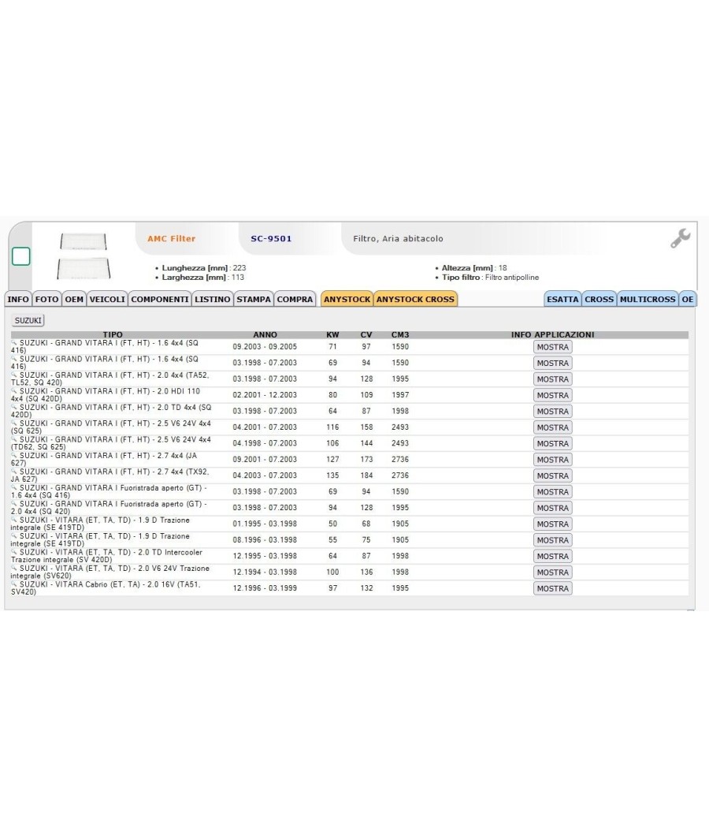Image resolution: width=709 pixels, height=828 pixels.
Task: Switch to the COMPONENTI tab
Action: pos(160,300)
